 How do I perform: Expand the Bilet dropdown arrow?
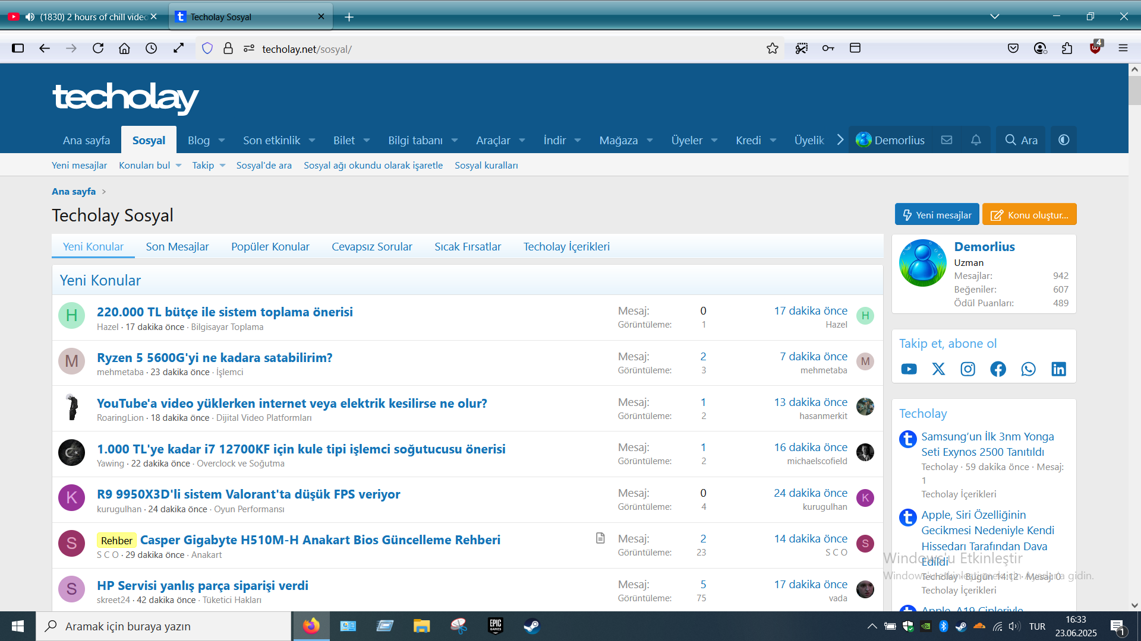coord(367,141)
